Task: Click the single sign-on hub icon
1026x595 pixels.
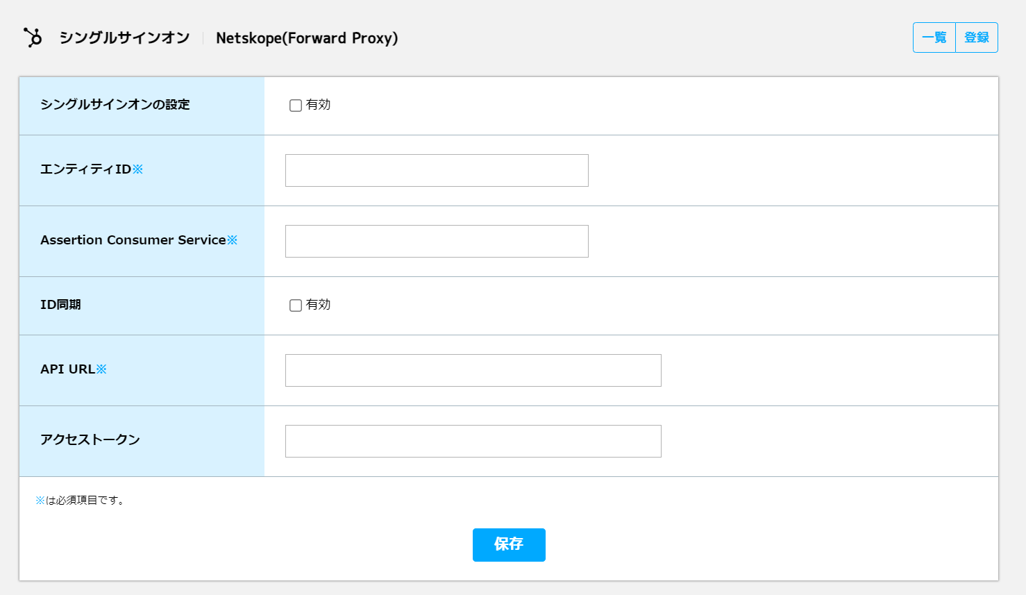Action: (33, 37)
